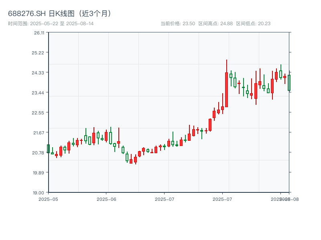Click the period high 区间高点: 24.88
The image size is (321, 240).
coord(215,24)
